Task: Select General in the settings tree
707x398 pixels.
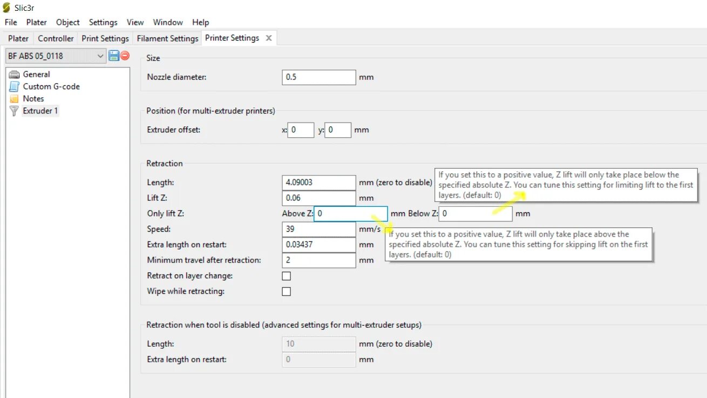Action: point(36,75)
